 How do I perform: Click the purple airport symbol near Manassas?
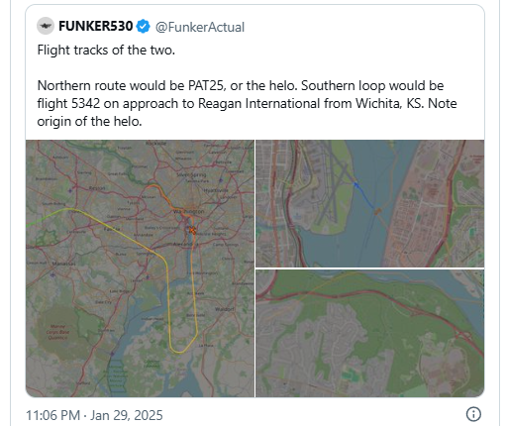click(52, 274)
